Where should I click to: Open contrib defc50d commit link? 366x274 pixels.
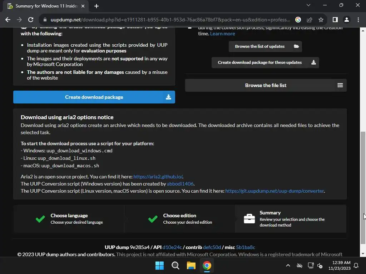click(x=212, y=247)
